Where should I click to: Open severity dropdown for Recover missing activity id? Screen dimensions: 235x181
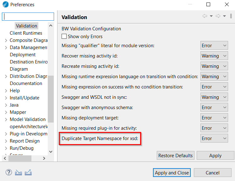click(214, 56)
